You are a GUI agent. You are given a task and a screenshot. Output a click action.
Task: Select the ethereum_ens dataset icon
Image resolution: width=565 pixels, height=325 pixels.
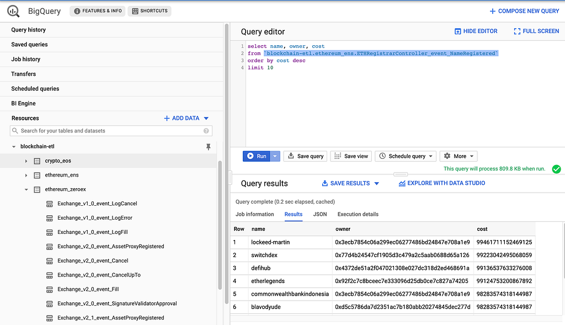pyautogui.click(x=37, y=175)
